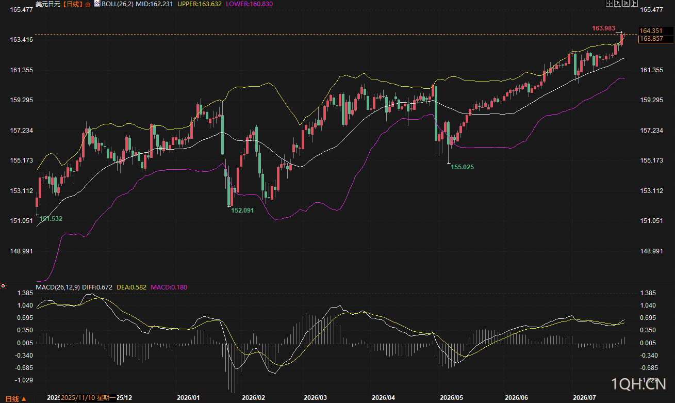The width and height of the screenshot is (675, 403).
Task: Click the MACD(26,12,9) indicator label
Action: pos(57,287)
